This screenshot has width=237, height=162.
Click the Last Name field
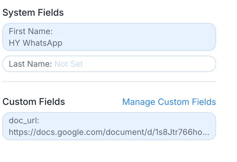109,64
